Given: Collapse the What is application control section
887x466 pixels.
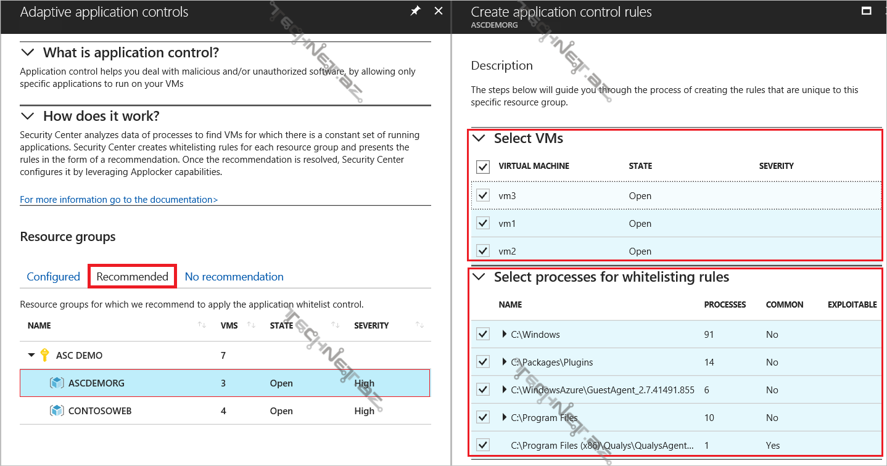Looking at the screenshot, I should click(28, 52).
